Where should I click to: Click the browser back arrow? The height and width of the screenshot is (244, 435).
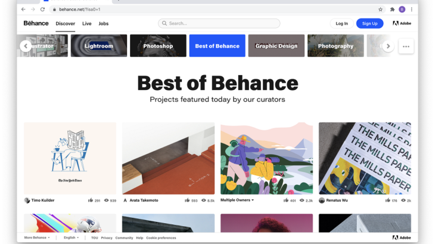pos(23,10)
